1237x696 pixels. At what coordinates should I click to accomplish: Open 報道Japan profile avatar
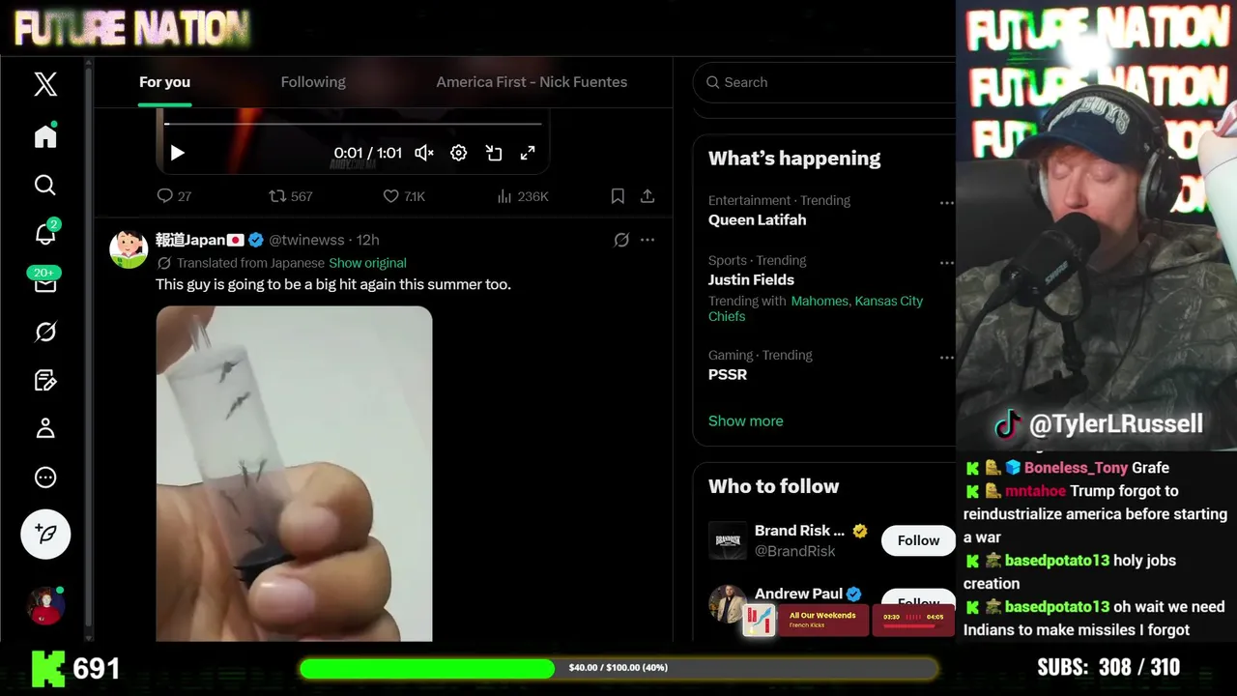129,249
